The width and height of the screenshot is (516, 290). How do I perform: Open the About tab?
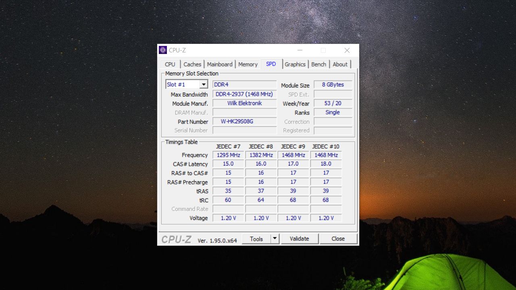pyautogui.click(x=340, y=64)
